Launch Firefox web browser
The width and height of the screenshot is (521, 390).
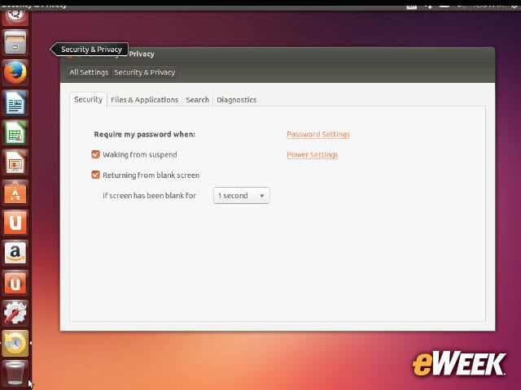(15, 72)
